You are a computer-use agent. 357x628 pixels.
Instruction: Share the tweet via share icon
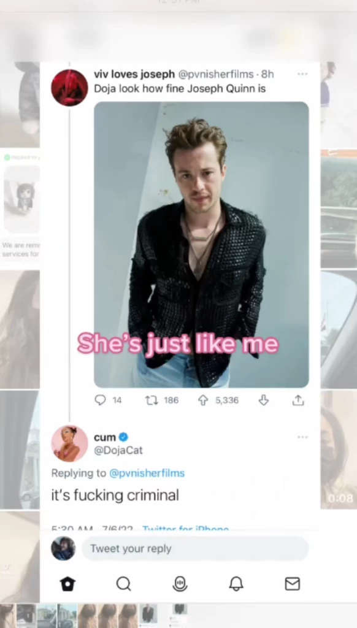[298, 400]
